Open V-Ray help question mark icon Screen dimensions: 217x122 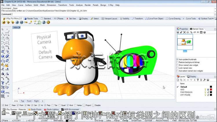click(44, 22)
